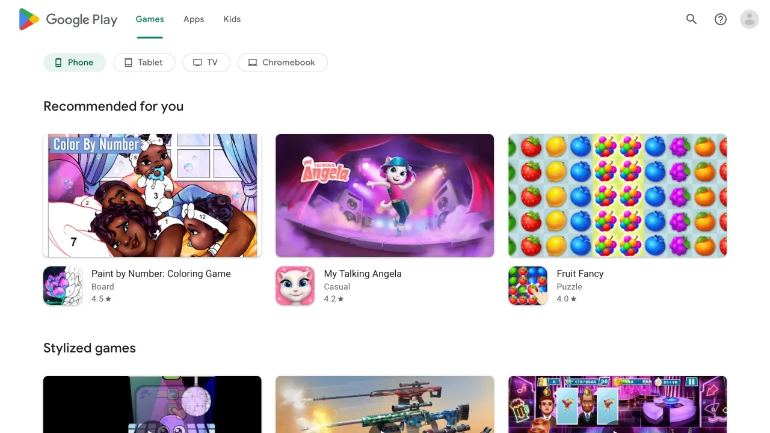Switch to the Kids tab
This screenshot has width=770, height=433.
click(232, 19)
